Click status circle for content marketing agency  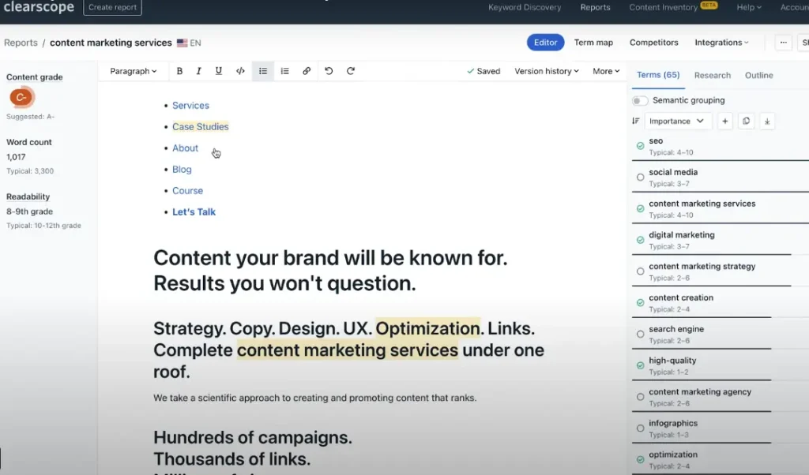(x=640, y=397)
